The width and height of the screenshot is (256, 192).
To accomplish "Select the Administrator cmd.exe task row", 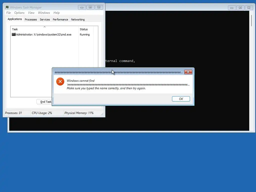I will [52, 34].
